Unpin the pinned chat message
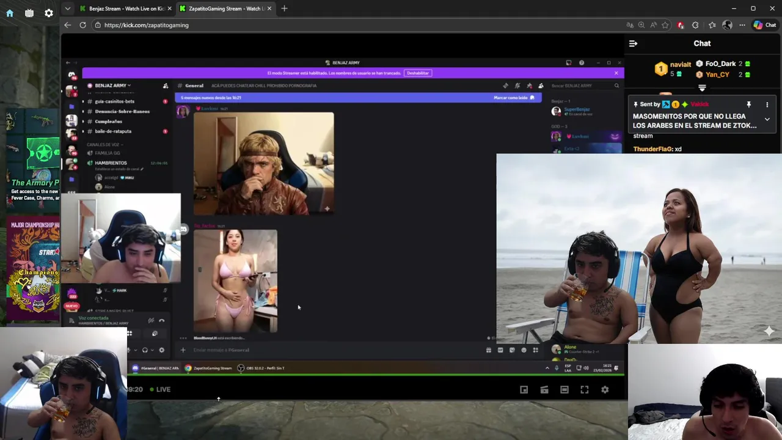This screenshot has height=440, width=782. click(748, 105)
